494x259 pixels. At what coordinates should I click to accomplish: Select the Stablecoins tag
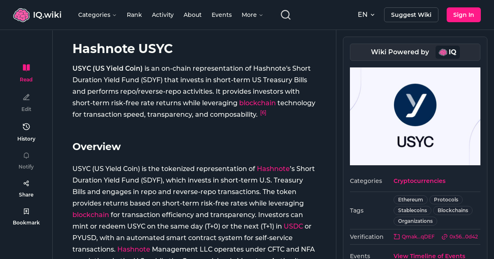[412, 210]
